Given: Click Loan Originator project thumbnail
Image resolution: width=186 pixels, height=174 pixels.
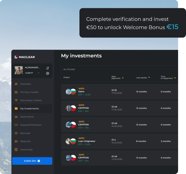Looking at the screenshot, I should [68, 141].
